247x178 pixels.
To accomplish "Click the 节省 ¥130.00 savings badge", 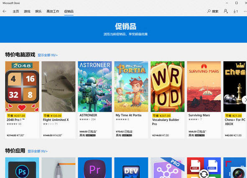I will pyautogui.click(x=53, y=115).
